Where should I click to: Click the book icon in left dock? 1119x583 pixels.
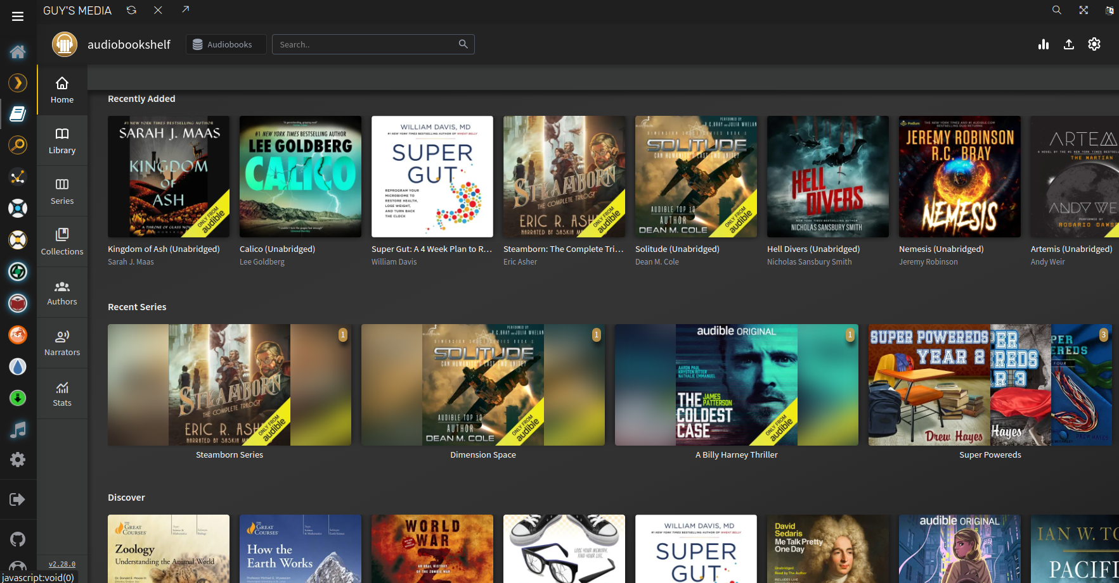18,114
